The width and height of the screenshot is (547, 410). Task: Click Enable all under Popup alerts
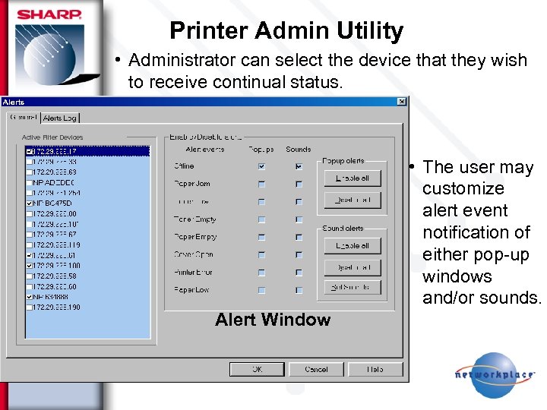pyautogui.click(x=353, y=178)
